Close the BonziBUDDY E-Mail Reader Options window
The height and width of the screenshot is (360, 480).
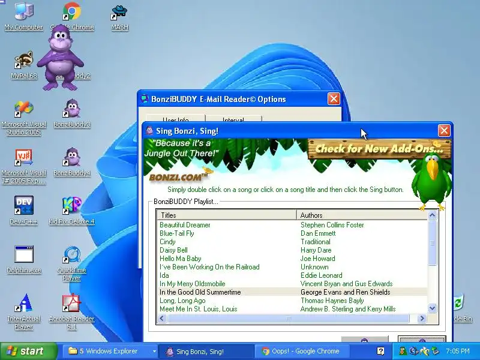(x=334, y=99)
